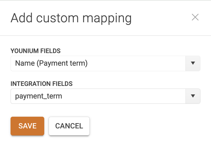The height and width of the screenshot is (146, 211).
Task: Focus the Younium field showing Name (Payment term)
Action: [x=98, y=63]
